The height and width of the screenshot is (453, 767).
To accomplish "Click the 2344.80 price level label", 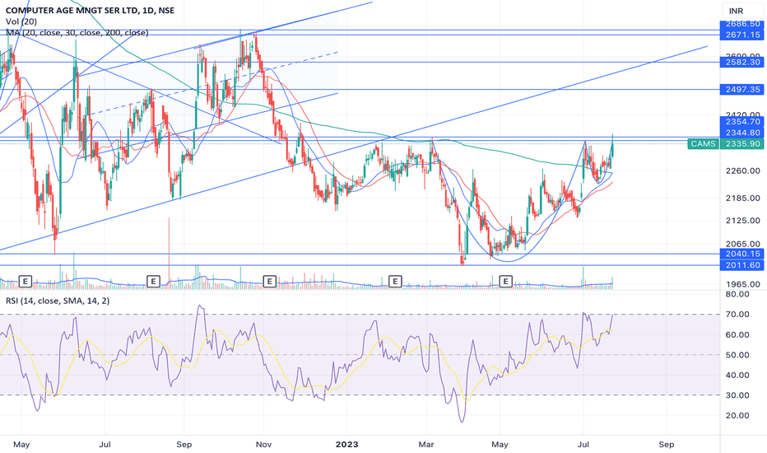I will [x=742, y=133].
